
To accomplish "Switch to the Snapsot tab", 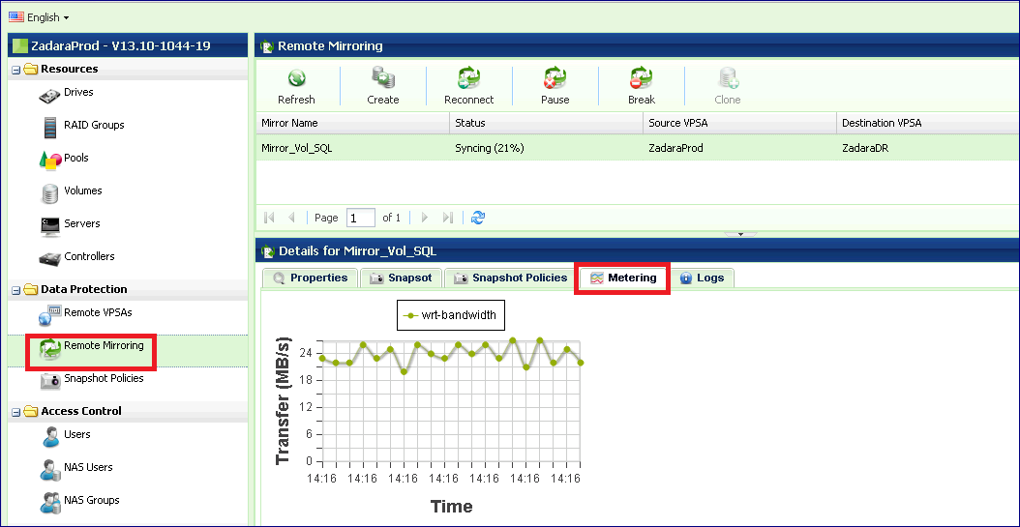I will 401,278.
